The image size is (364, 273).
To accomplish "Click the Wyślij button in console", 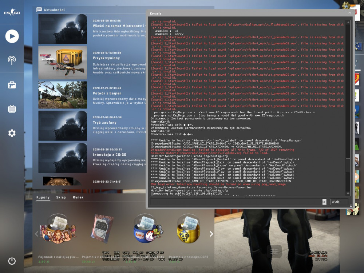I will pyautogui.click(x=339, y=202).
